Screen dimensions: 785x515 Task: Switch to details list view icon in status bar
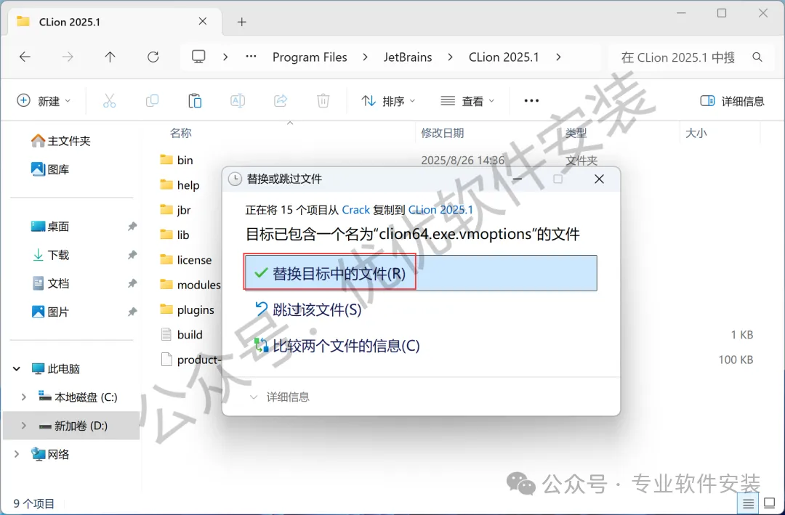pos(748,503)
